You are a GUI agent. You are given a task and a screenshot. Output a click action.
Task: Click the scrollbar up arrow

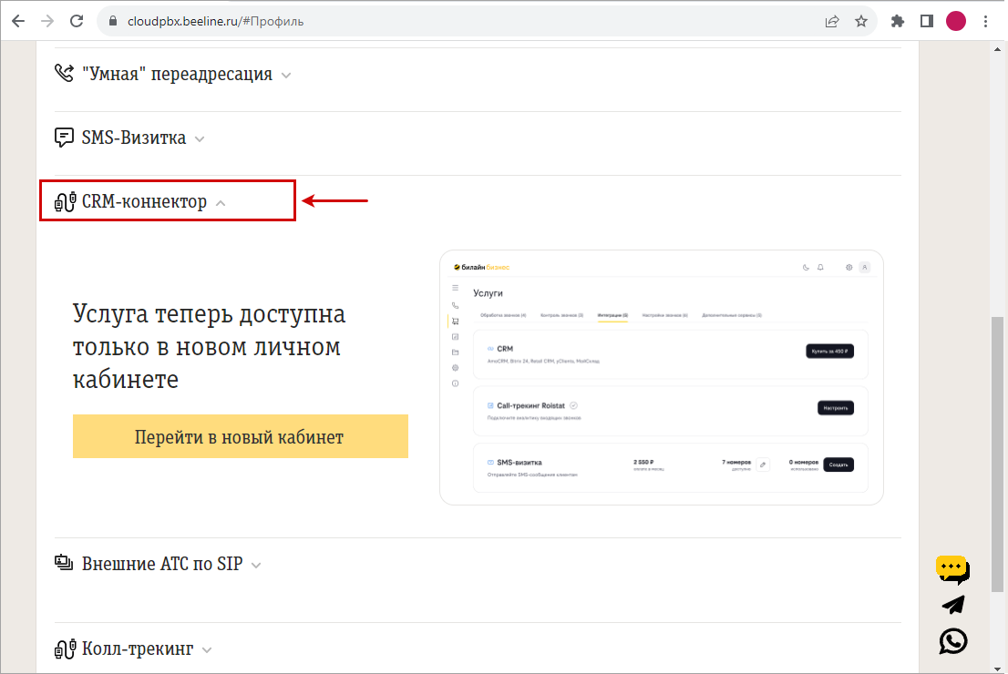(997, 49)
